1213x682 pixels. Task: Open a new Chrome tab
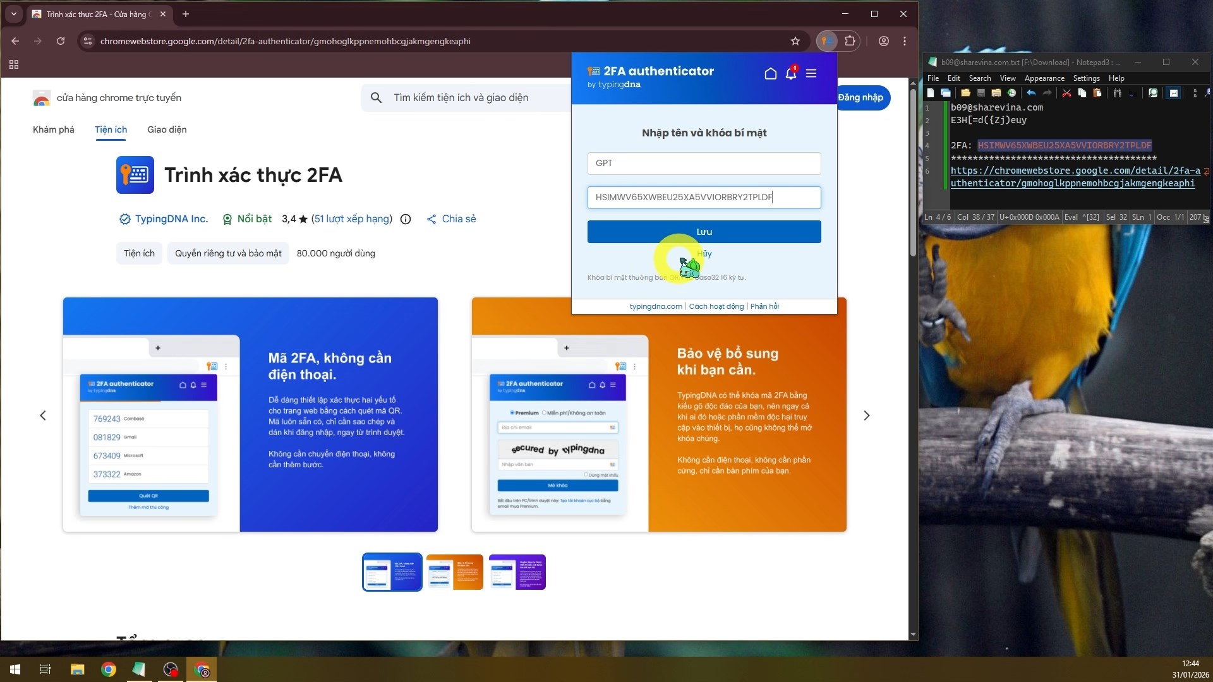point(185,14)
